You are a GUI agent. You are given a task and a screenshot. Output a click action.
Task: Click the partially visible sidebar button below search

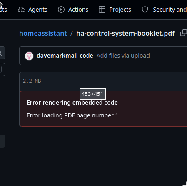(x=2, y=69)
